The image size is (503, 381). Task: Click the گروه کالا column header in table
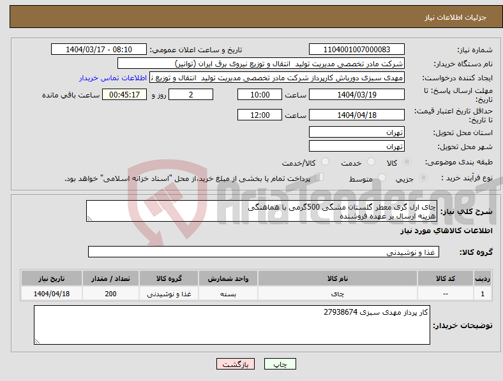169,278
